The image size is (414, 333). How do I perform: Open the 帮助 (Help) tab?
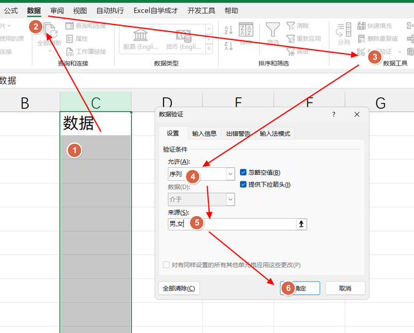click(x=232, y=11)
